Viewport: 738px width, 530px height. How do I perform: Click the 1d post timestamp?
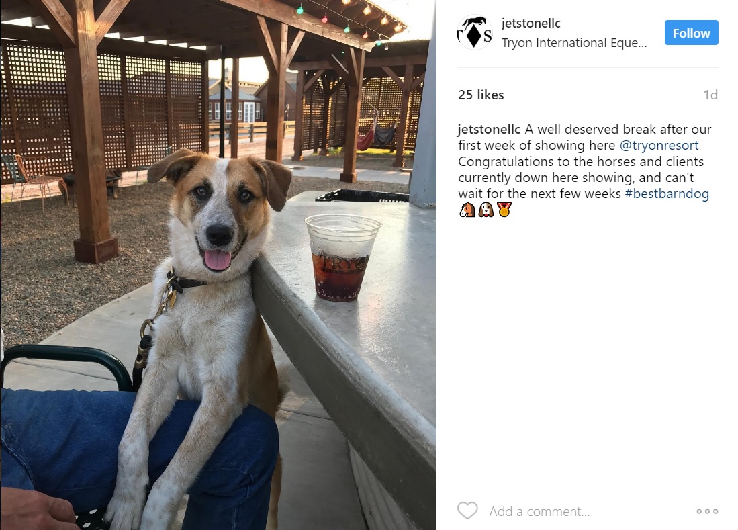710,95
